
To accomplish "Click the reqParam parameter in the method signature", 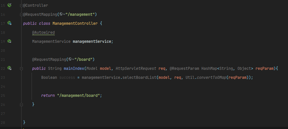I will 264,69.
